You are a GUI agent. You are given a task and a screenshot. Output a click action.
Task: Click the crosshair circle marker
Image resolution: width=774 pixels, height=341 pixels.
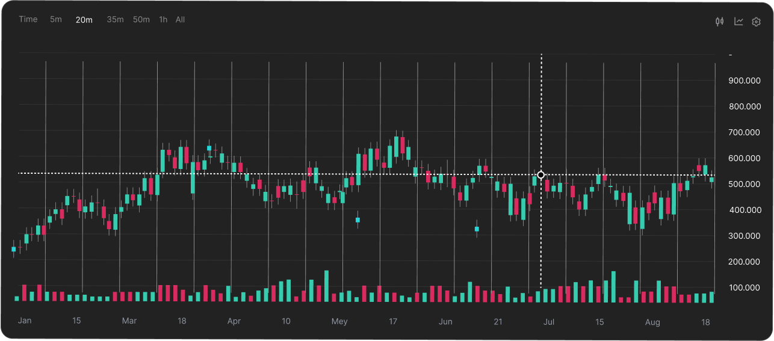[540, 175]
